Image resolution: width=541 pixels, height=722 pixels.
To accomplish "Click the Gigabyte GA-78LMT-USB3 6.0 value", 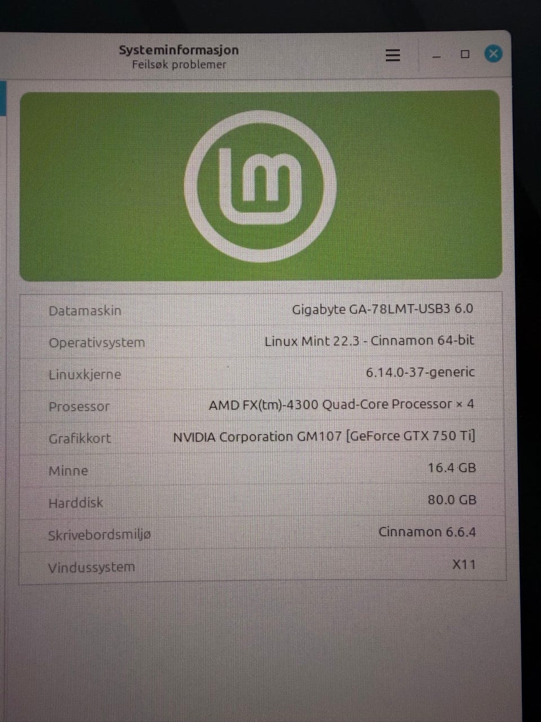I will [383, 309].
